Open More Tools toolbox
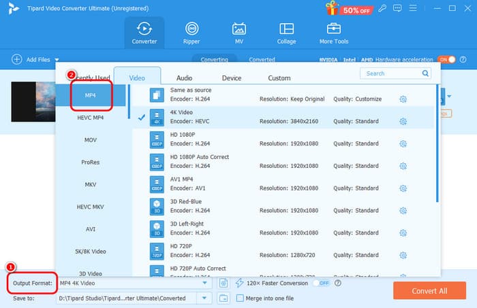Viewport: 477px width, 308px height. (334, 33)
